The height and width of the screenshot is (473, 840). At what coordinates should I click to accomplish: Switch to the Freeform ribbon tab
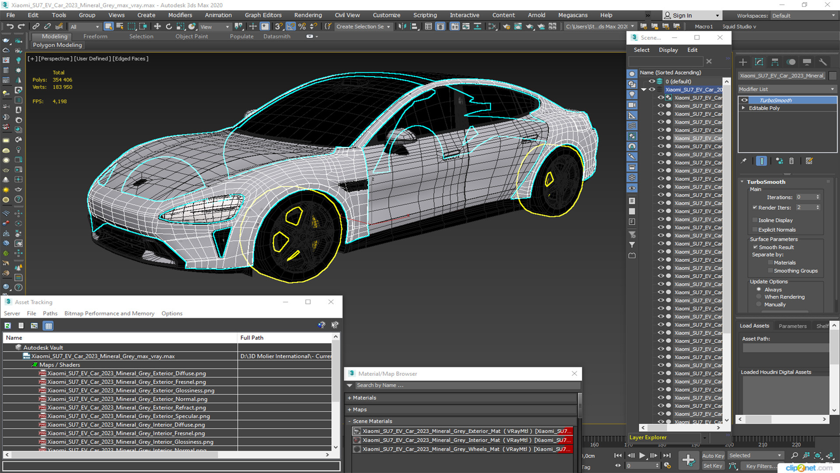pyautogui.click(x=95, y=36)
